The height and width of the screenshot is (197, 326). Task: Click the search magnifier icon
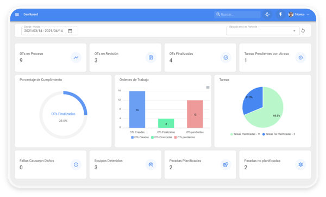click(218, 14)
